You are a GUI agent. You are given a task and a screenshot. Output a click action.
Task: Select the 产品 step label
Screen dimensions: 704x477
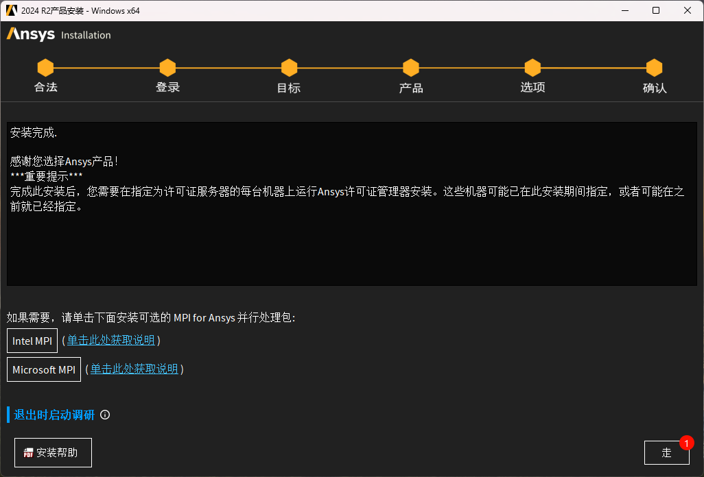(x=411, y=88)
